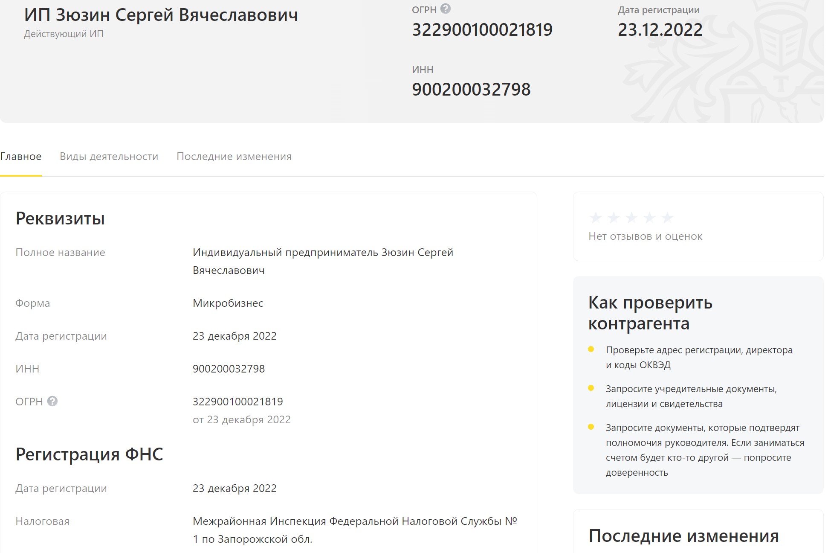Select header OGRN number 322900100021819

(482, 29)
